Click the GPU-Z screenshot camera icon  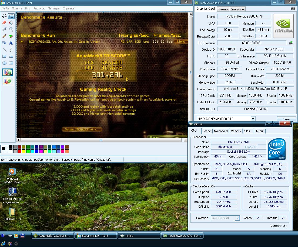pos(293,9)
